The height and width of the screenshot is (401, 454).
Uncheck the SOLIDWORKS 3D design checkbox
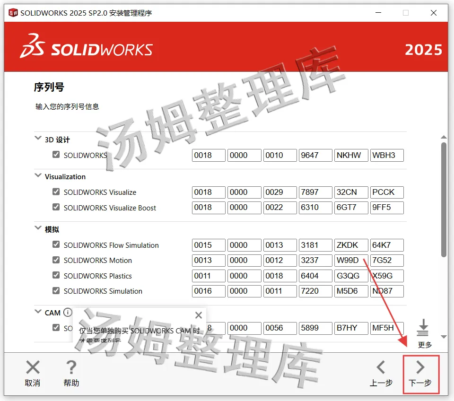[56, 155]
